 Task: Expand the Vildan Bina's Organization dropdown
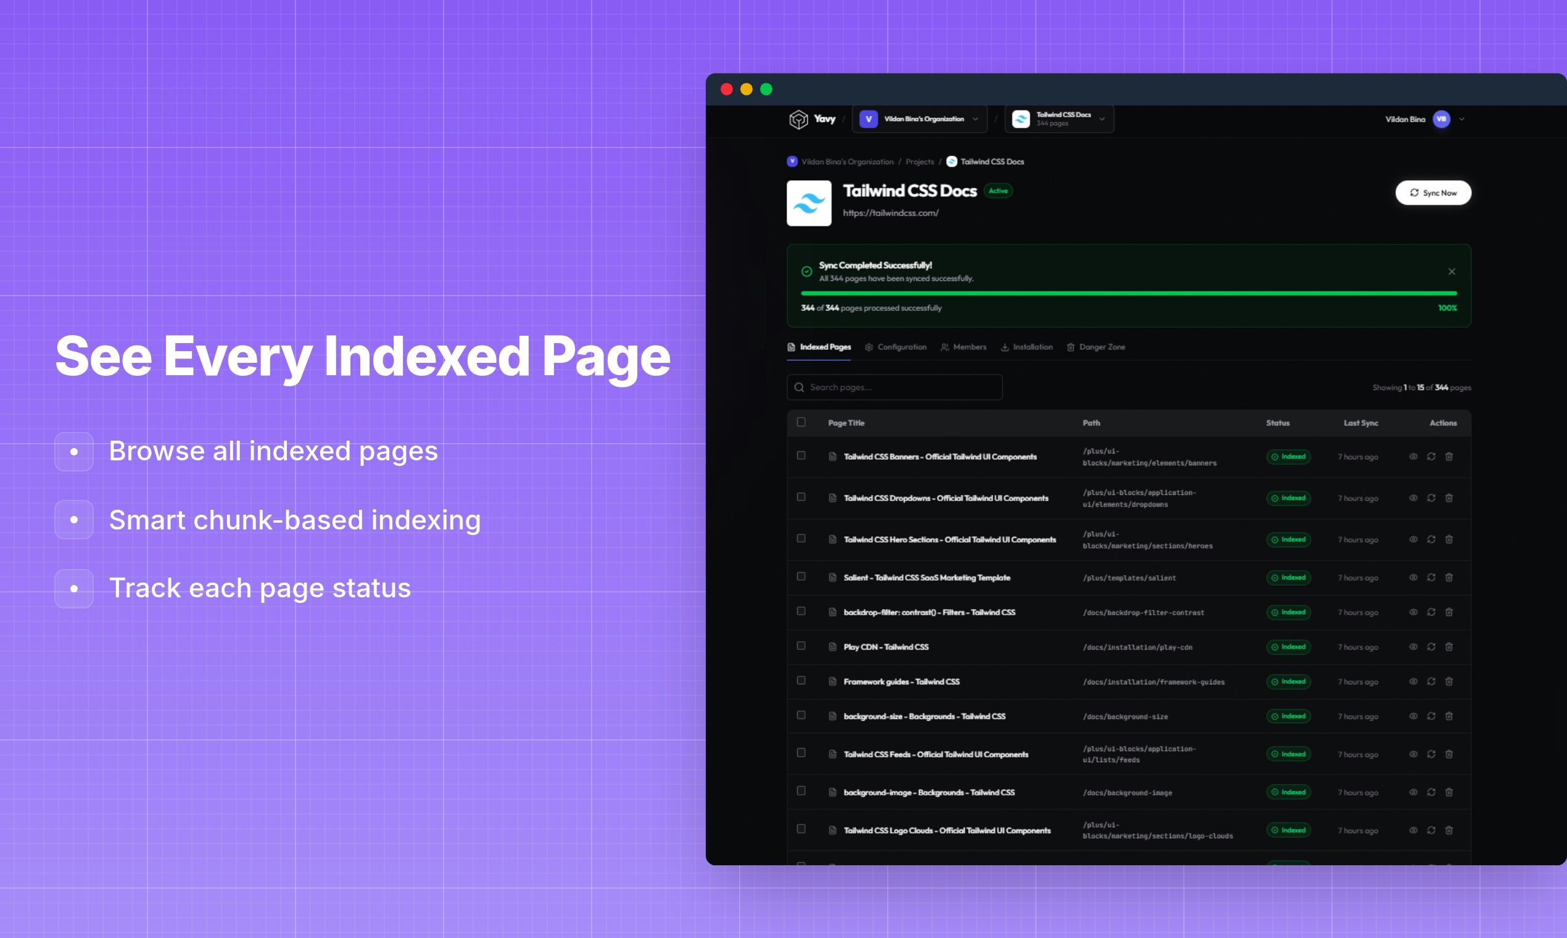[x=975, y=119]
